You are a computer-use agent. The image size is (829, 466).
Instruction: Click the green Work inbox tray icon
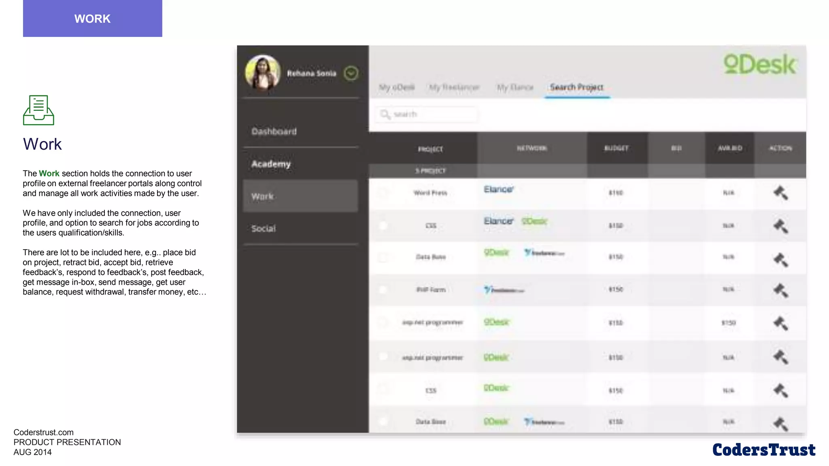[x=38, y=110]
